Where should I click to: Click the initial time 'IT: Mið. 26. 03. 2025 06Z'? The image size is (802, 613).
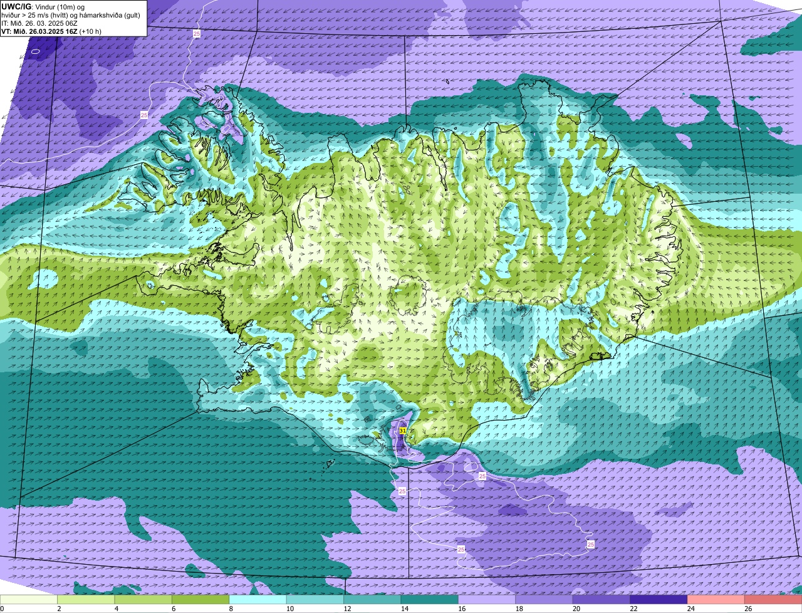click(x=39, y=23)
